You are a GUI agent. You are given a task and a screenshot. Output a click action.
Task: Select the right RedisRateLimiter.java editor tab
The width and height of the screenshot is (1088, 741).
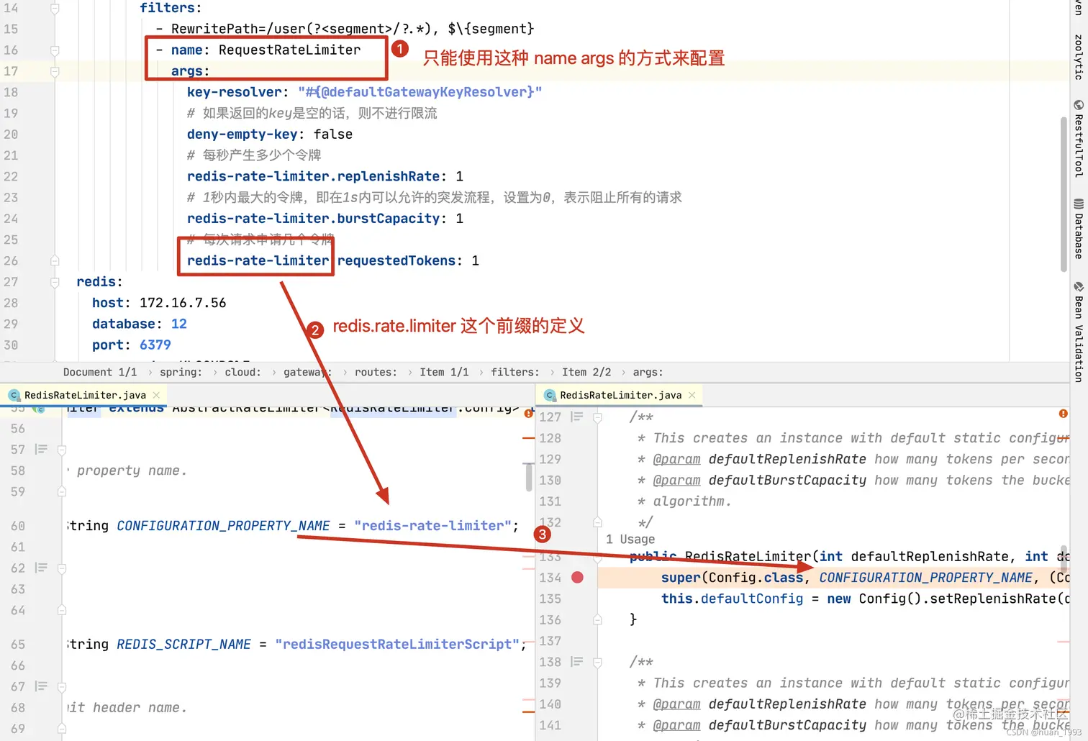click(620, 395)
